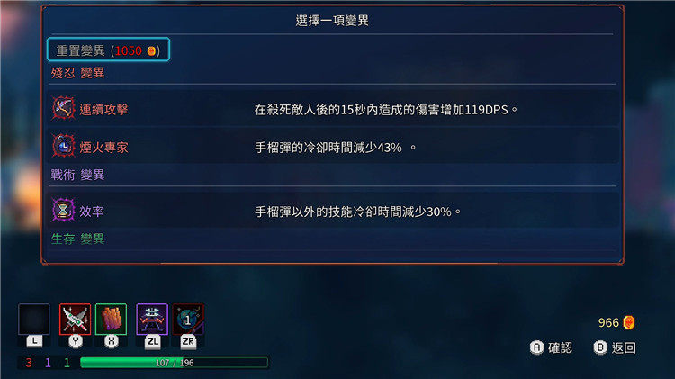This screenshot has height=379, width=675.
Task: Click the A 確認 confirm button
Action: click(551, 347)
